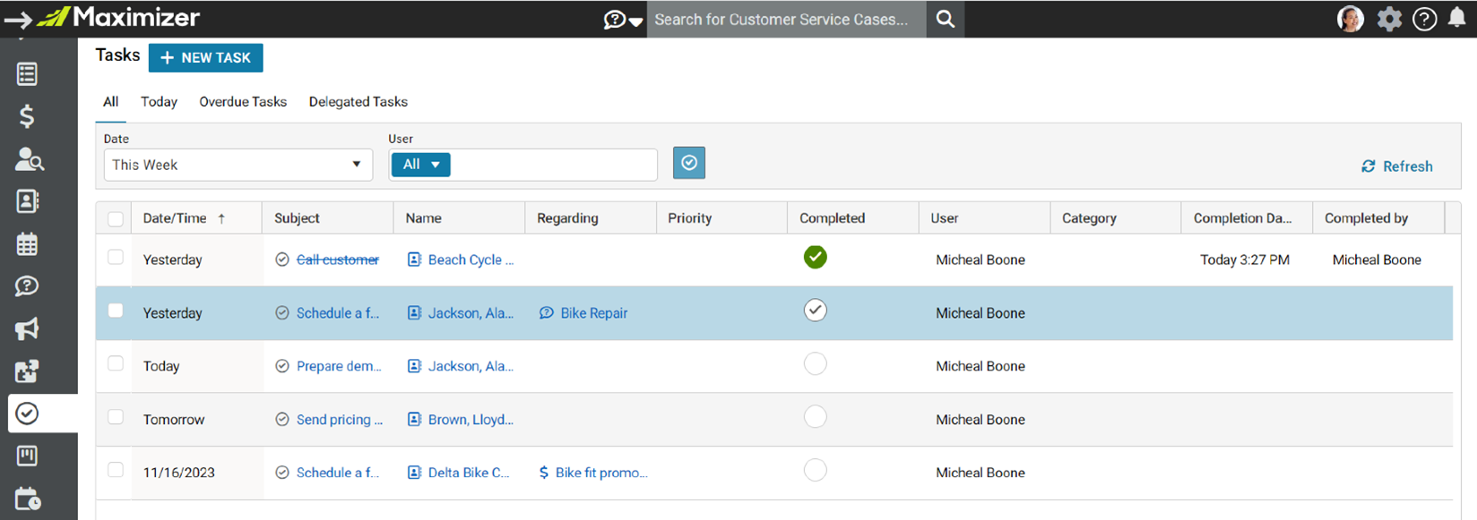1477x520 pixels.
Task: Tick checkbox for the Tomorrow task row
Action: (116, 417)
